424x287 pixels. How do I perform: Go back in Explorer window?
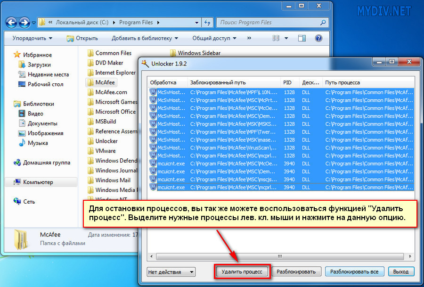[x=11, y=23]
